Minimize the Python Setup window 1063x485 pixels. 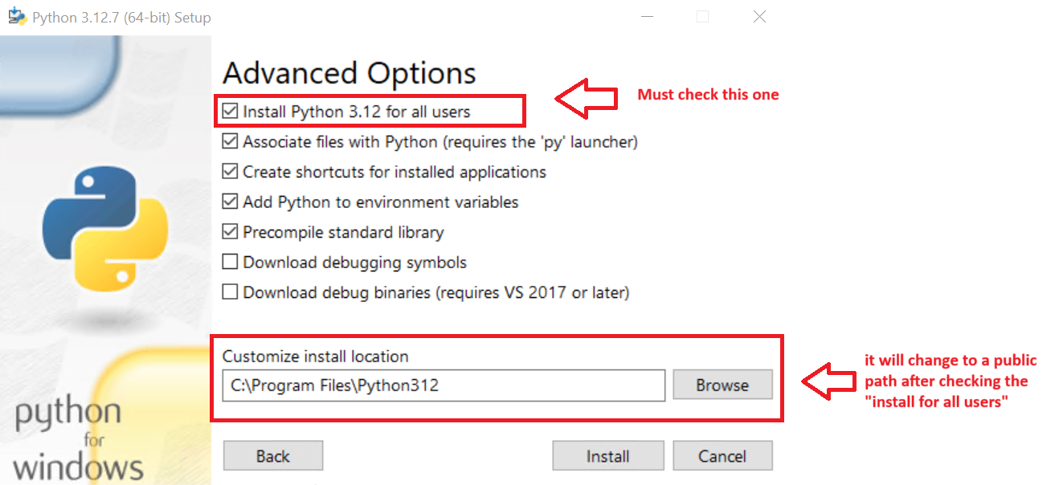646,16
